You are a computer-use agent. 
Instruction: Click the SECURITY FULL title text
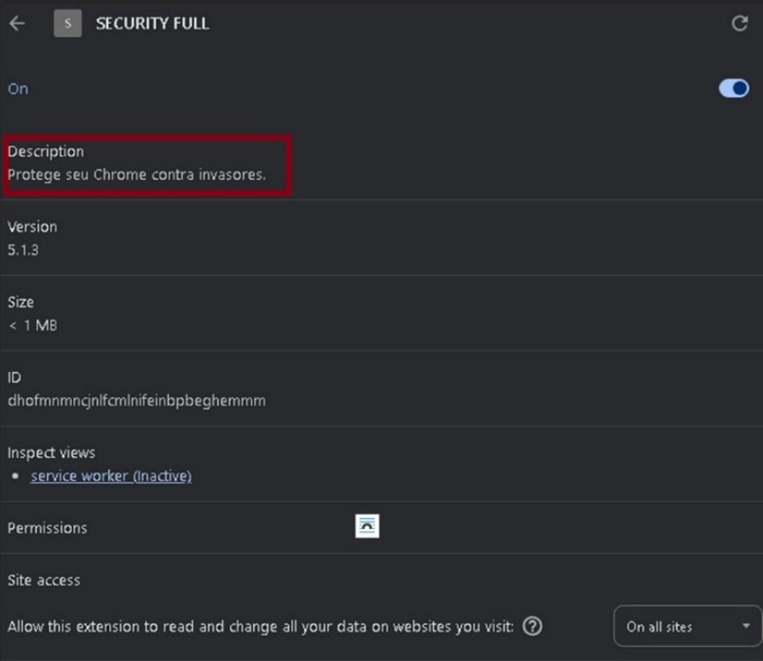click(x=153, y=24)
